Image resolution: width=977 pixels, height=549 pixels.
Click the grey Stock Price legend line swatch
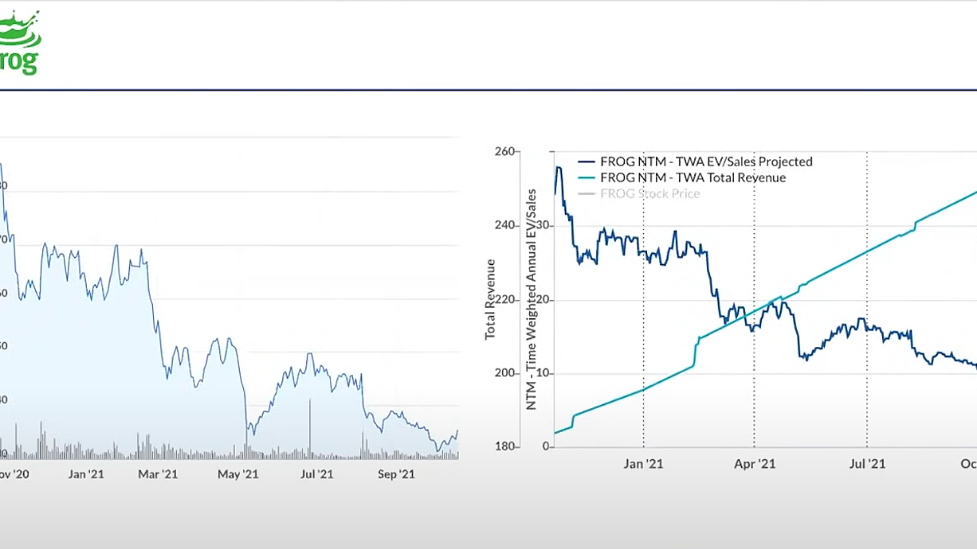click(x=587, y=193)
